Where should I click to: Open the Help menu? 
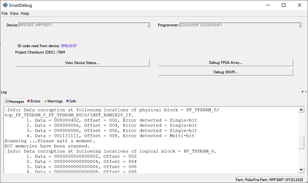(x=25, y=13)
